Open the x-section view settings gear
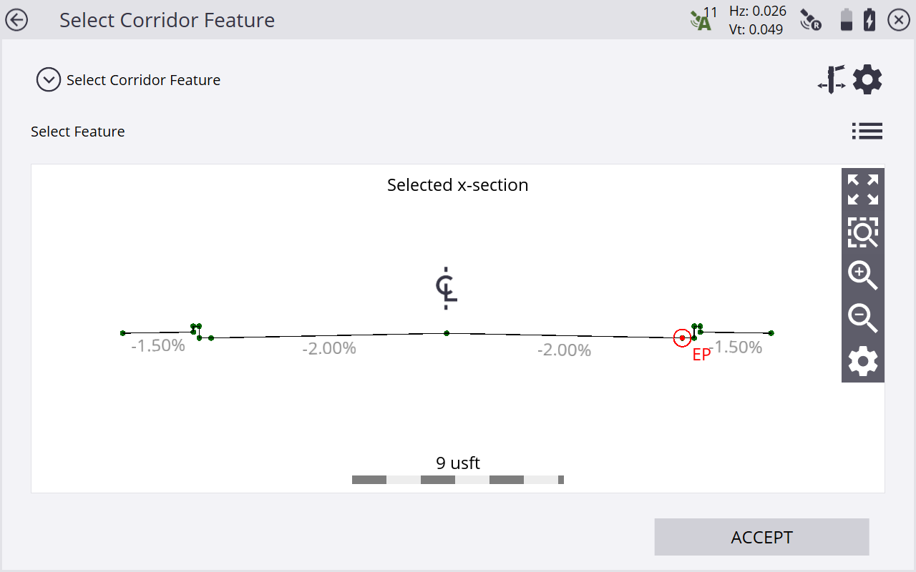Viewport: 916px width, 572px height. click(863, 362)
